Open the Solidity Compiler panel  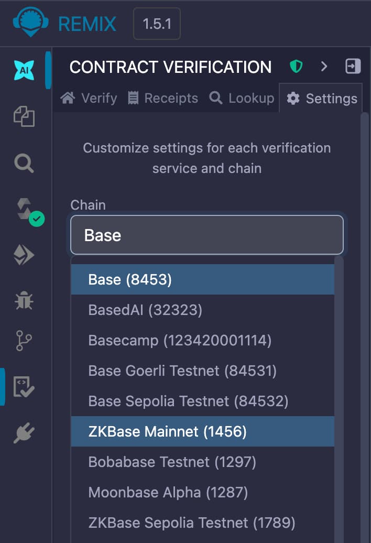tap(23, 210)
